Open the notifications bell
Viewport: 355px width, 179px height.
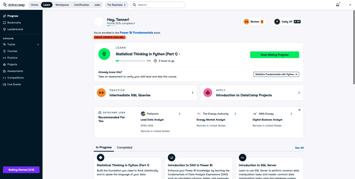(x=338, y=5)
